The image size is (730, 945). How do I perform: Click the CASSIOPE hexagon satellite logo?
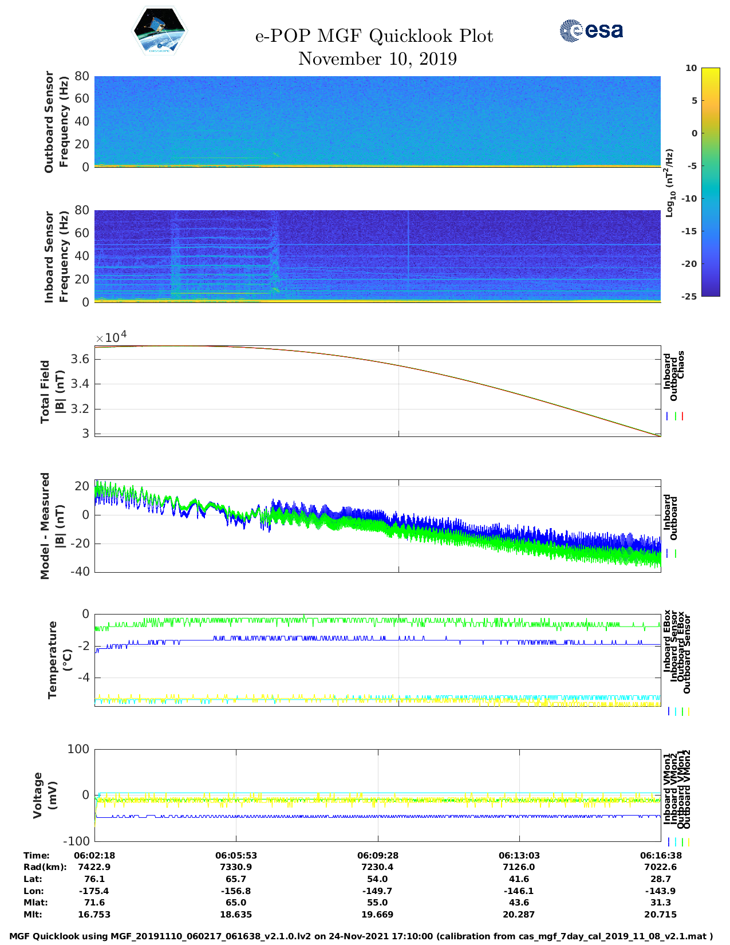pos(159,31)
